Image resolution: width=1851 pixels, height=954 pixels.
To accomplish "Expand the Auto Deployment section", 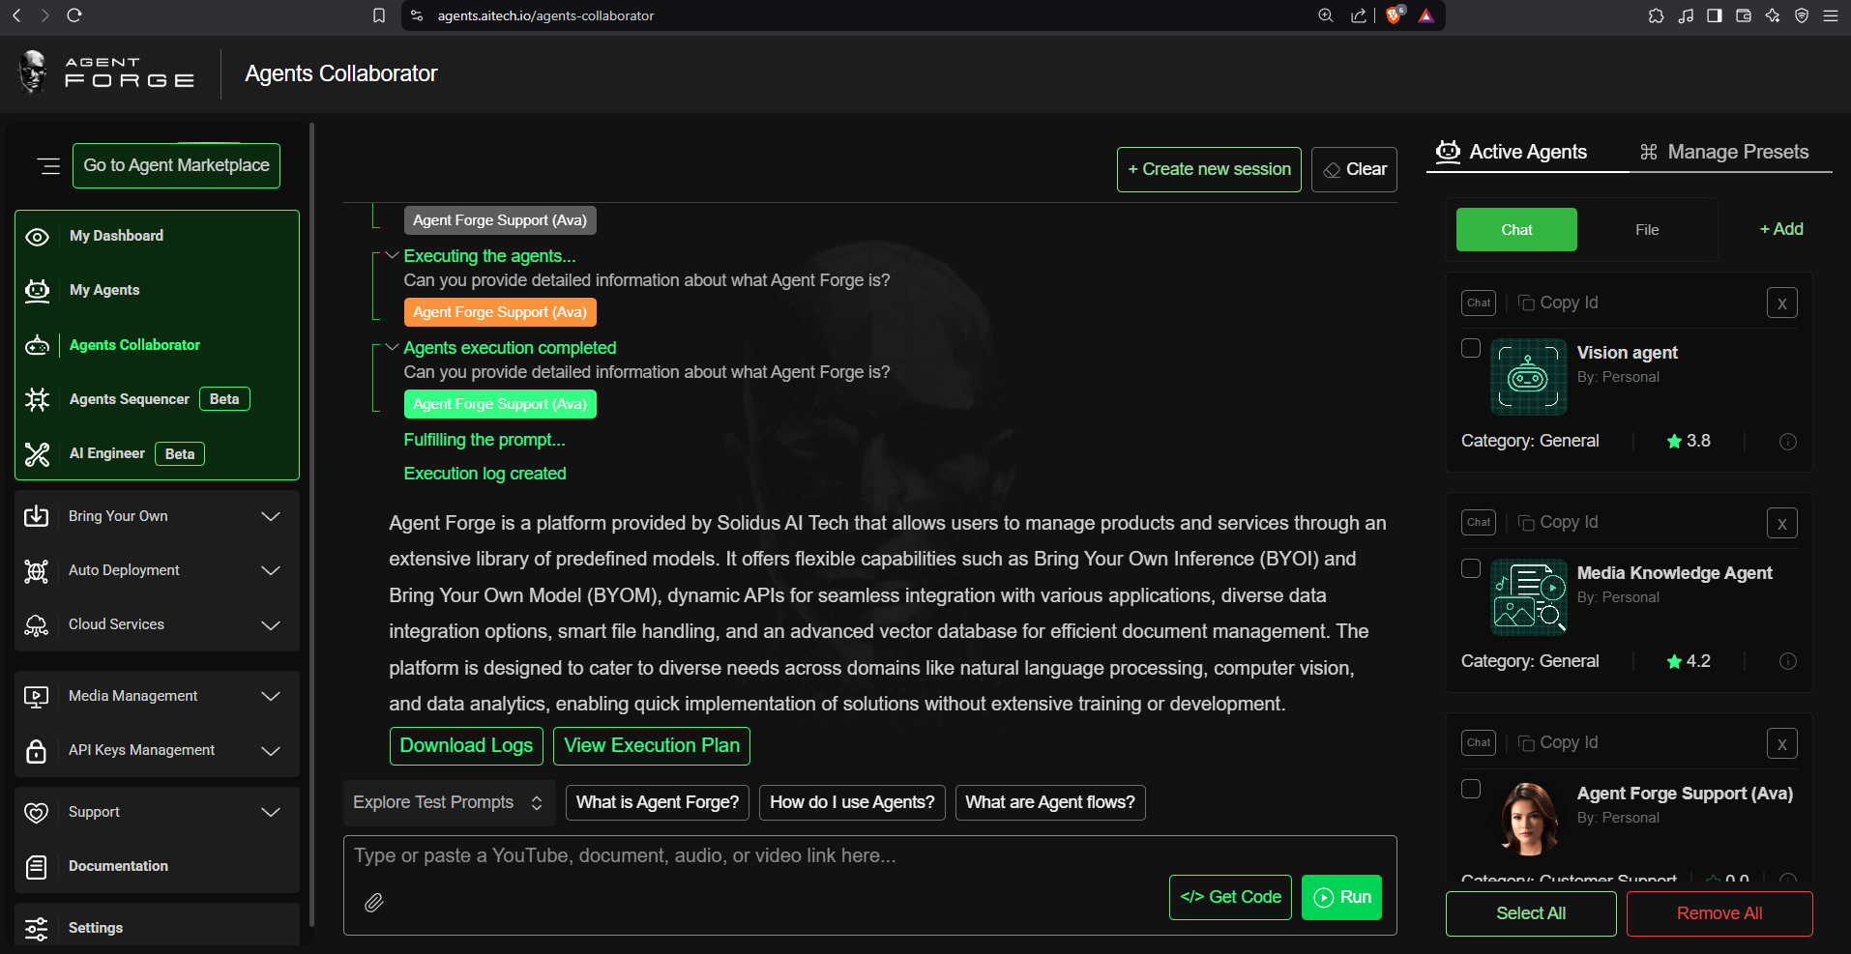I will click(x=271, y=570).
